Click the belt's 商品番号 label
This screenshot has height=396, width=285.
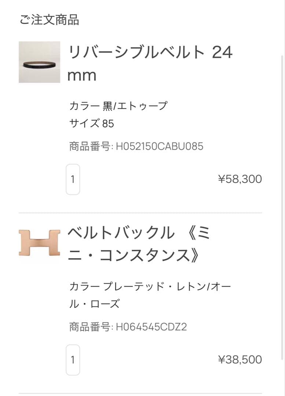tap(91, 147)
